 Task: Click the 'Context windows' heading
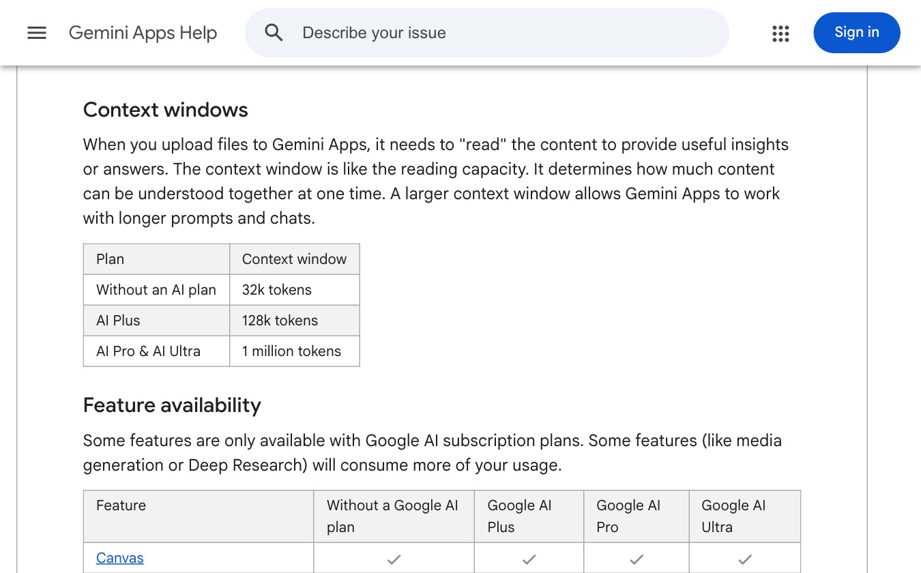(166, 110)
